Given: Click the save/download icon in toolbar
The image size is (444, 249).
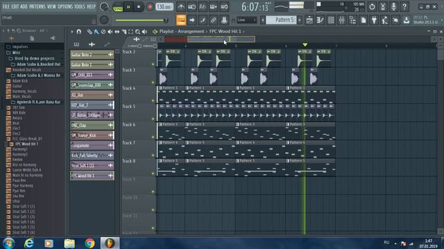Looking at the screenshot, I should 407,20.
